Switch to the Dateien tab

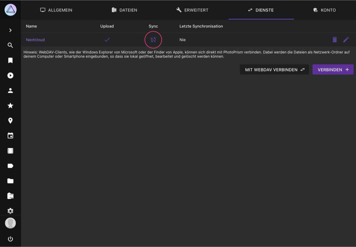point(124,10)
